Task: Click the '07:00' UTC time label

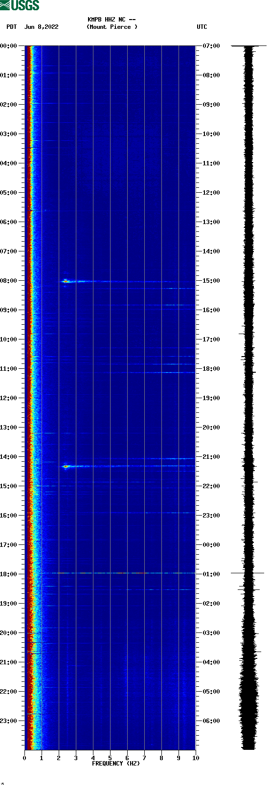Action: click(x=211, y=46)
